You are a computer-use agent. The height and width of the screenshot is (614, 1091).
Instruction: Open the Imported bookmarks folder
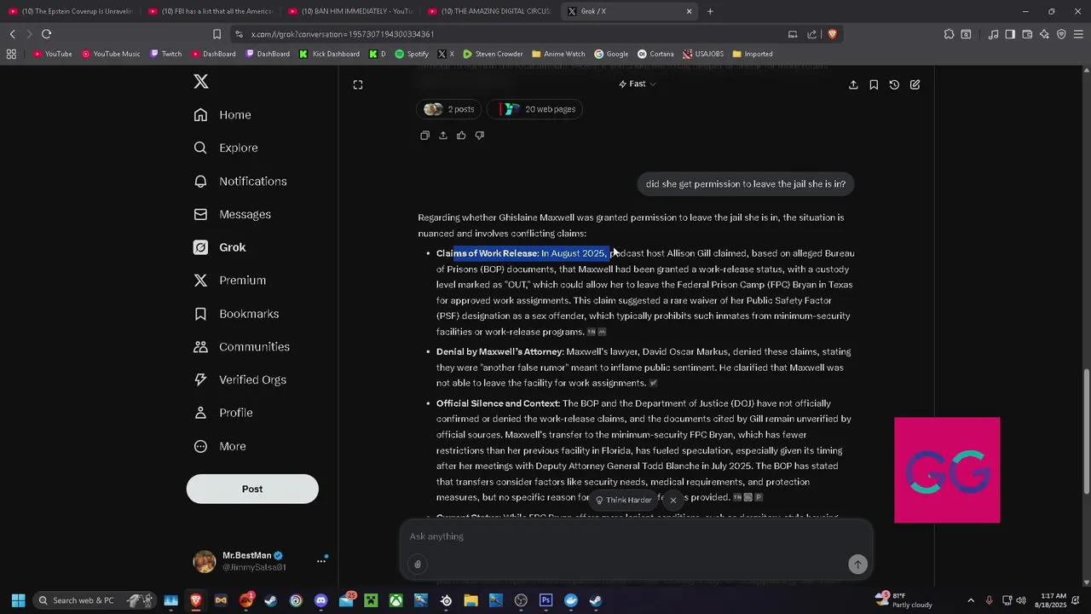pos(753,54)
